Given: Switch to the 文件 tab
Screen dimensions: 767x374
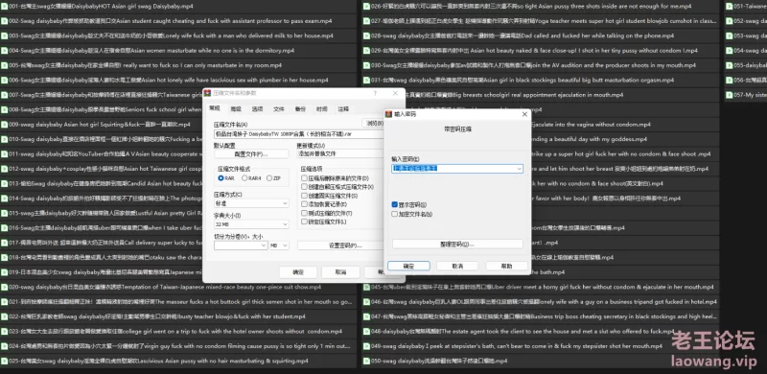Looking at the screenshot, I should coord(279,109).
